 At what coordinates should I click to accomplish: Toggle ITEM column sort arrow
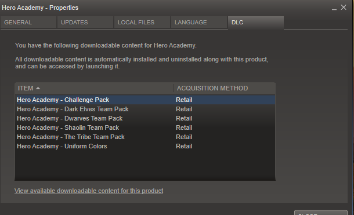tap(38, 88)
